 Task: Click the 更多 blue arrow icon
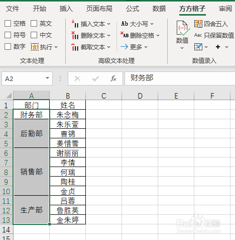(124, 47)
